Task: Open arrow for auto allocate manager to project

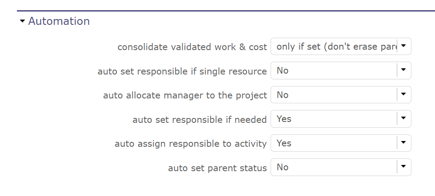Action: click(403, 94)
